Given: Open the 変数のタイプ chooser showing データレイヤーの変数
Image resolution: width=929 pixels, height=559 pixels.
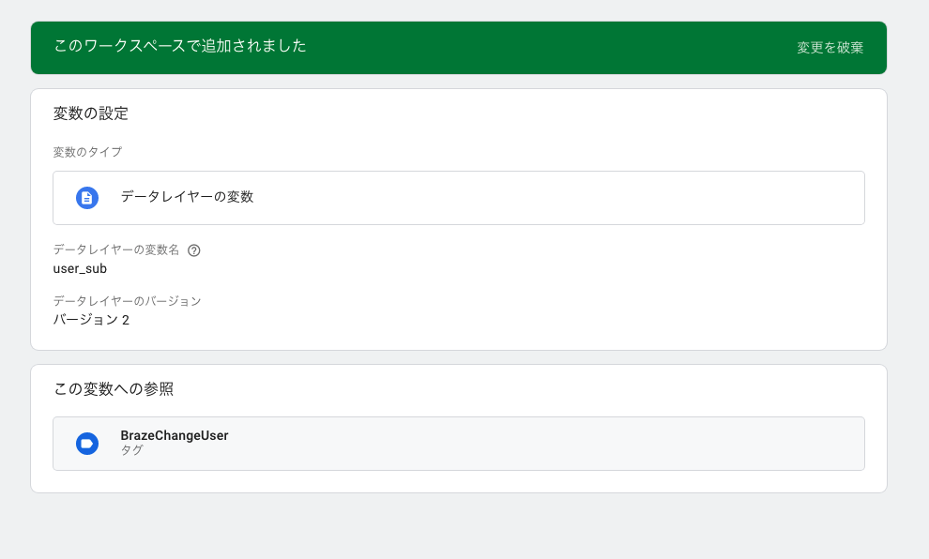Looking at the screenshot, I should (x=459, y=198).
